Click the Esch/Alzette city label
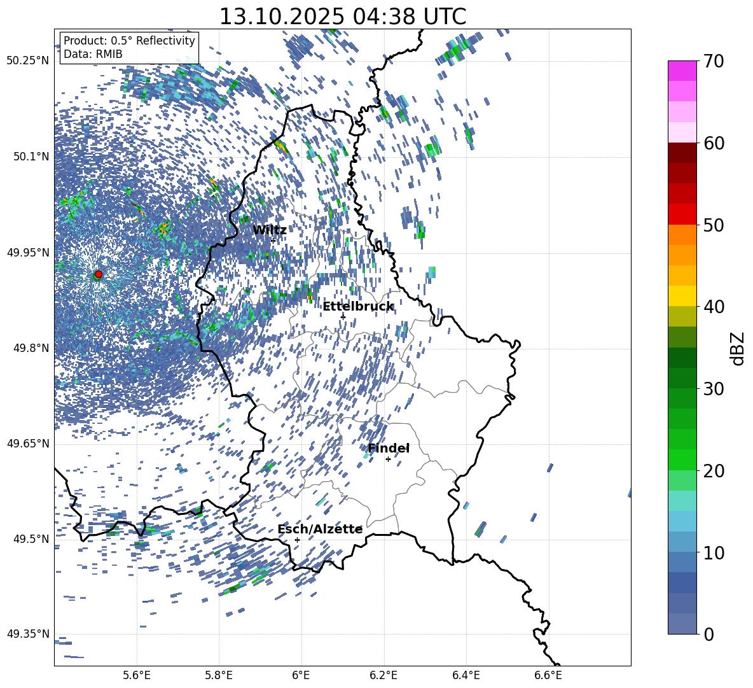The height and width of the screenshot is (688, 753). [x=320, y=529]
